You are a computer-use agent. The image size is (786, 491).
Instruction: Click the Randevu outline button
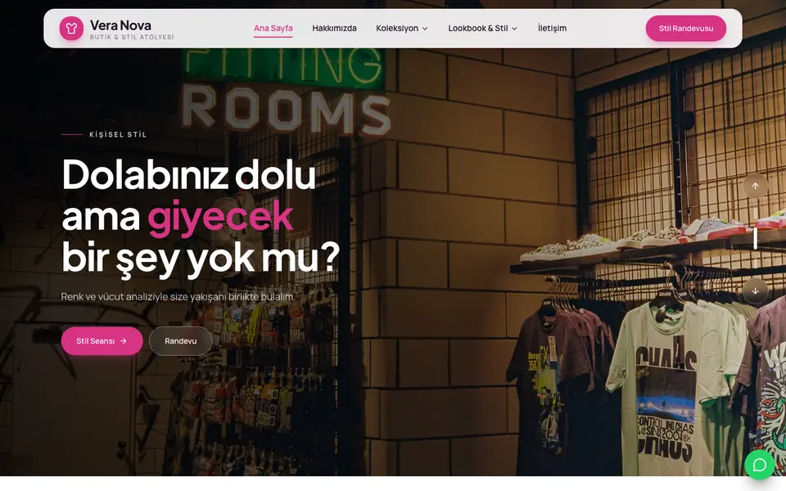pos(180,340)
